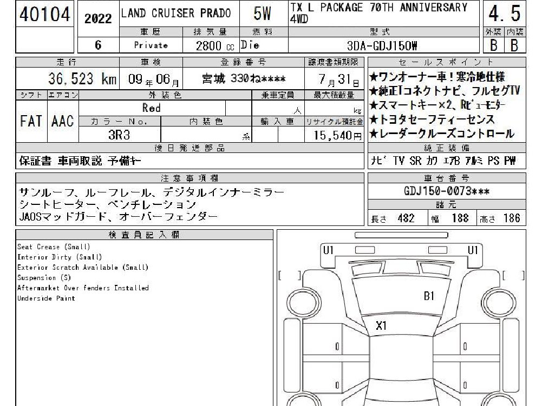
Task: Select the 2800 cc displacement value
Action: [x=214, y=45]
